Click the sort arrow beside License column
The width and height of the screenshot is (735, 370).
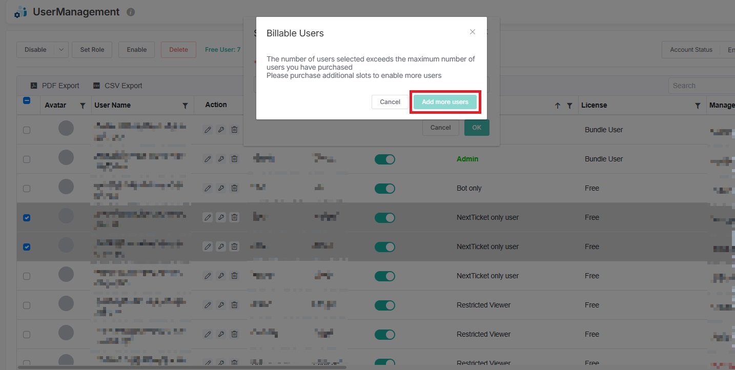tap(558, 106)
